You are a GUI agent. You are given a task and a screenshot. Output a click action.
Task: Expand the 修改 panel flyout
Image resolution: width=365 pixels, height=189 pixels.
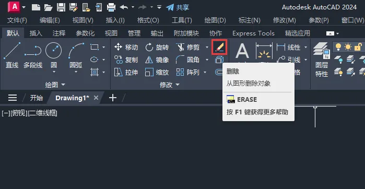(170, 85)
